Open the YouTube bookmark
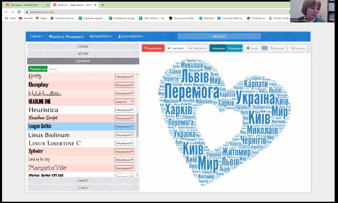This screenshot has width=338, height=203. click(26, 18)
